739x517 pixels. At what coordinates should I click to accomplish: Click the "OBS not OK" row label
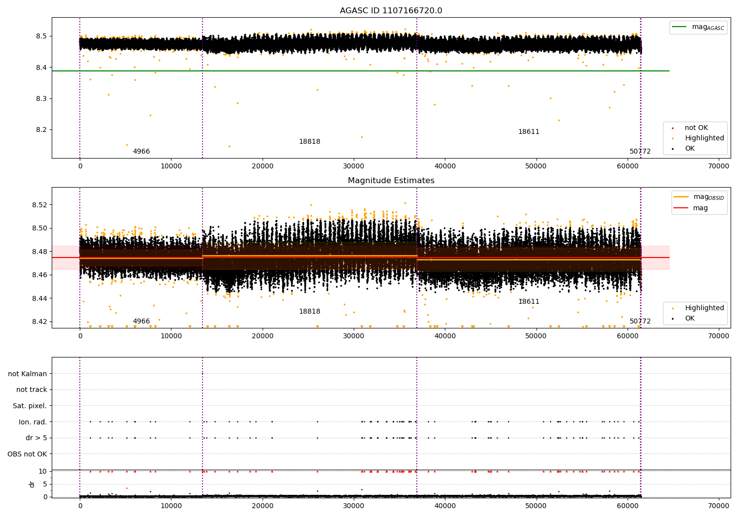27,454
